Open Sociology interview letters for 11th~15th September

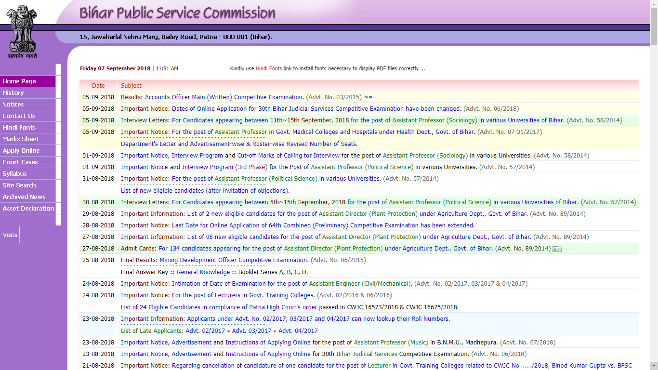[368, 120]
